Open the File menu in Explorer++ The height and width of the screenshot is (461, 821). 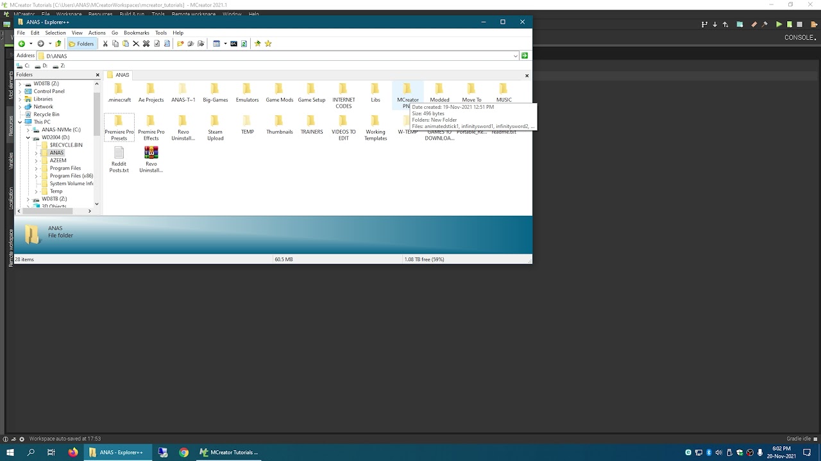21,33
